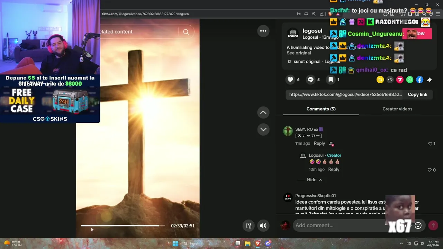443x249 pixels.
Task: Like SEBY. RO's comment
Action: click(x=430, y=144)
